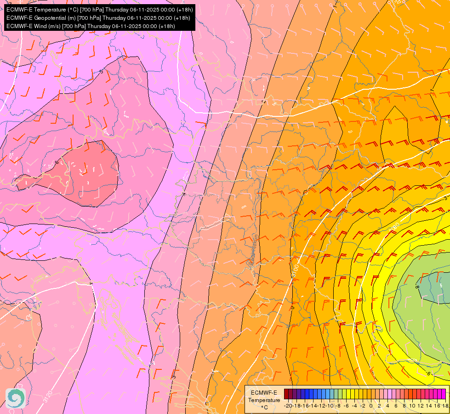
Task: Click the dark red -20 legend swatch
Action: [286, 394]
